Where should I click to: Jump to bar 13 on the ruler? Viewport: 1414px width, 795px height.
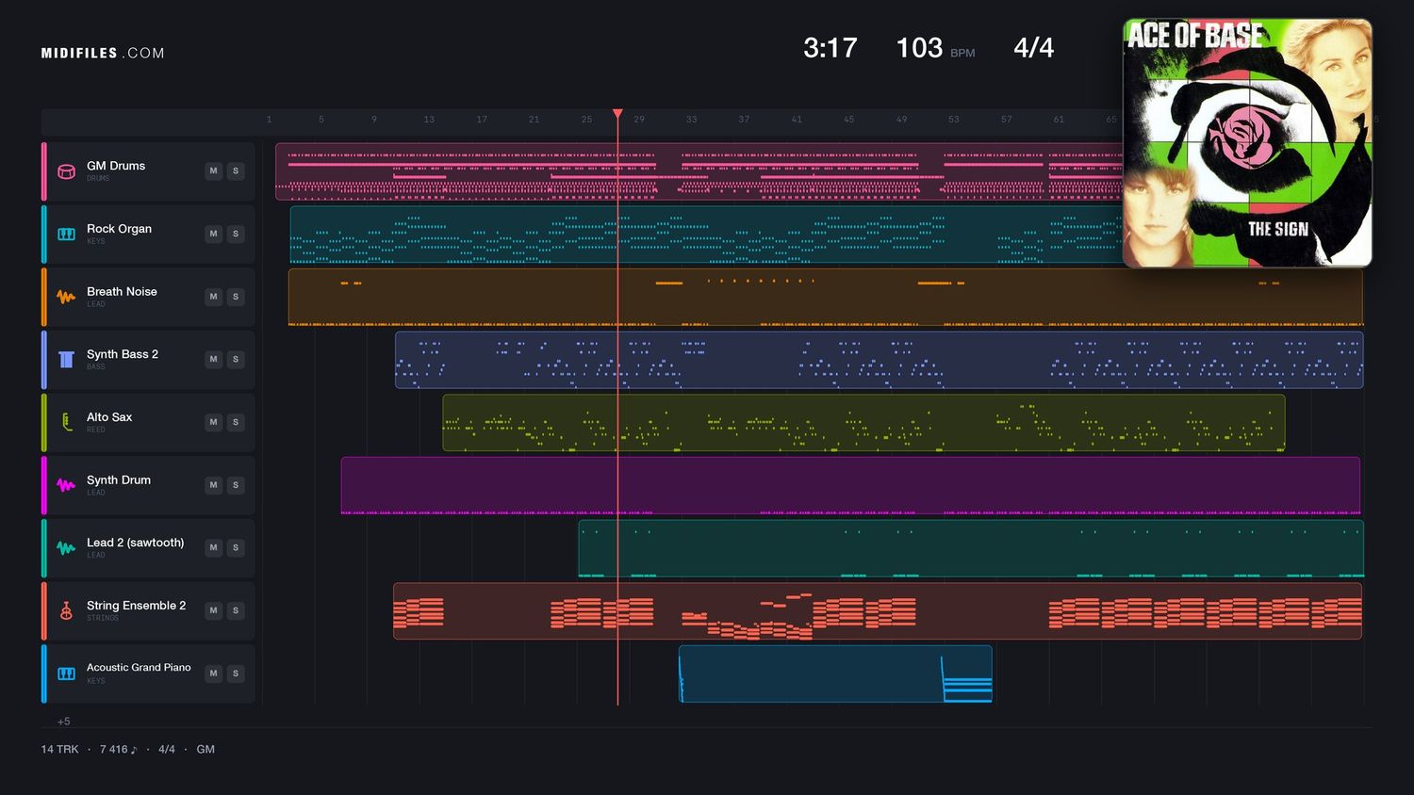pos(429,120)
